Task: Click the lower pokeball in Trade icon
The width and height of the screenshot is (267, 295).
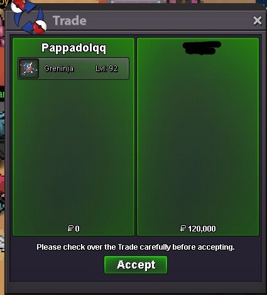Action: pyautogui.click(x=40, y=27)
